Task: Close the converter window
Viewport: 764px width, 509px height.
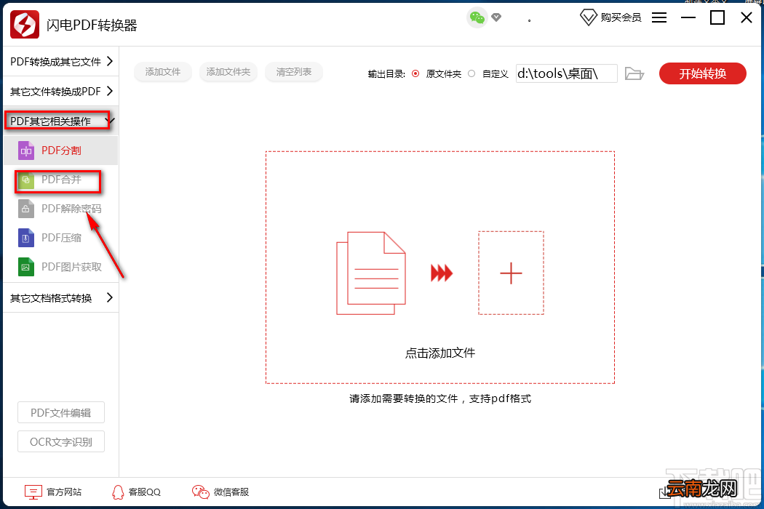Action: pyautogui.click(x=747, y=18)
